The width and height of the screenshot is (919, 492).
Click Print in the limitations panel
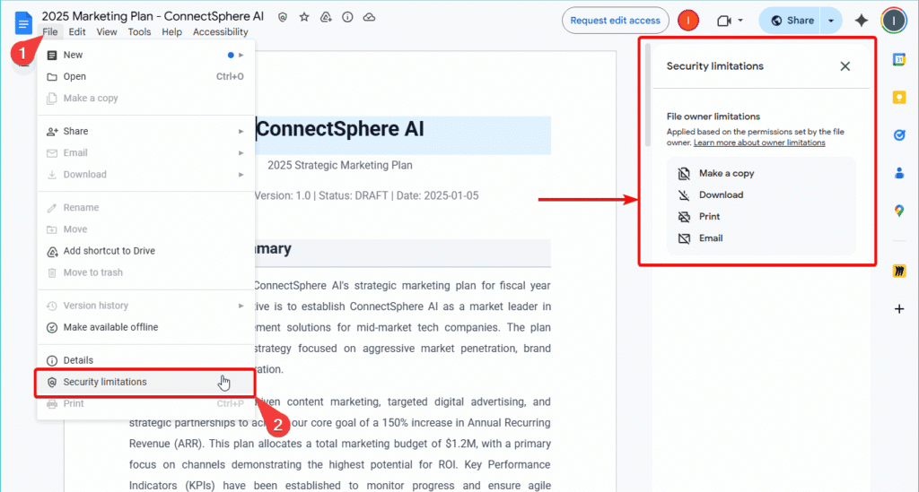point(709,217)
